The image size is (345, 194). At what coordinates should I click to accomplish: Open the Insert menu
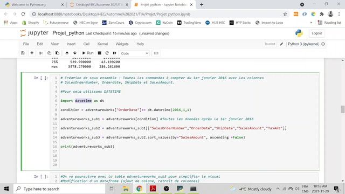pyautogui.click(x=71, y=44)
